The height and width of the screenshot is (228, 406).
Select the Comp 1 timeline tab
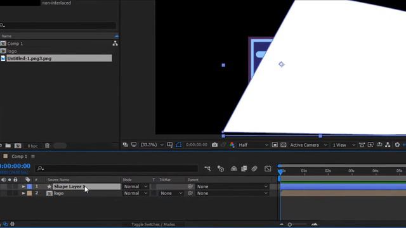tap(19, 156)
